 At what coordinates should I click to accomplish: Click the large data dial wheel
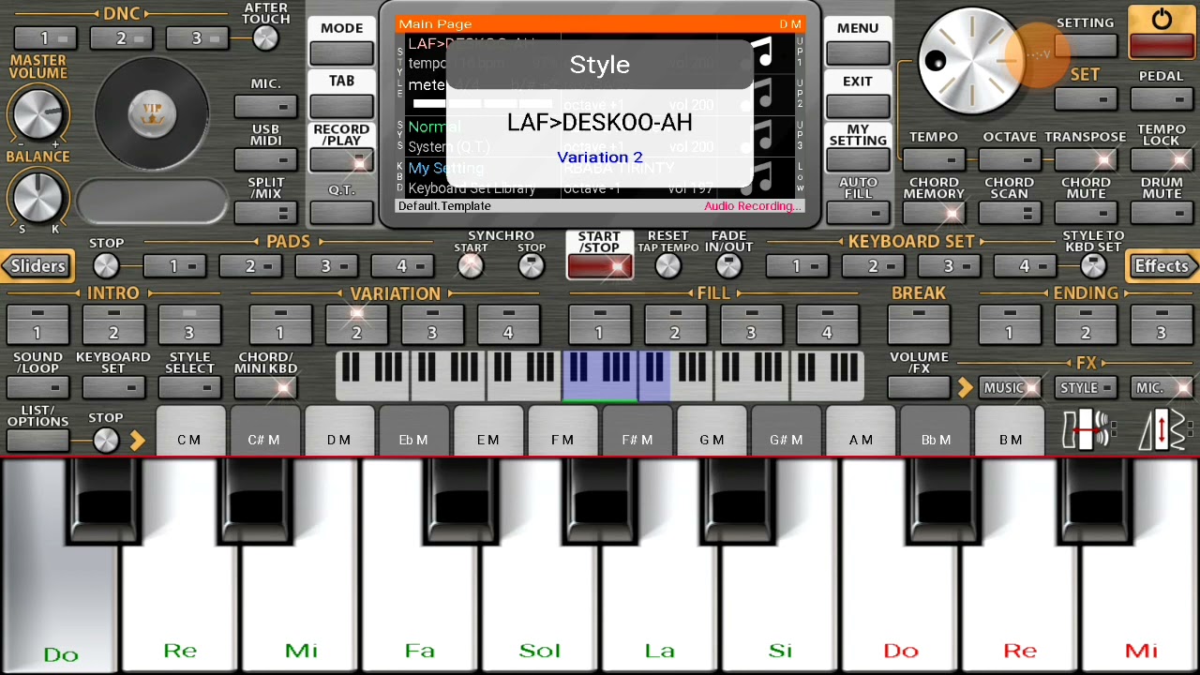(971, 62)
